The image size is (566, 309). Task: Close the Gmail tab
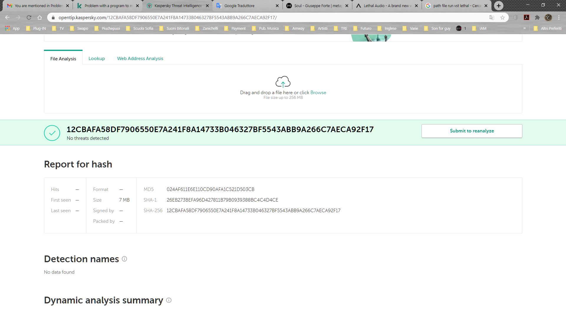click(68, 6)
